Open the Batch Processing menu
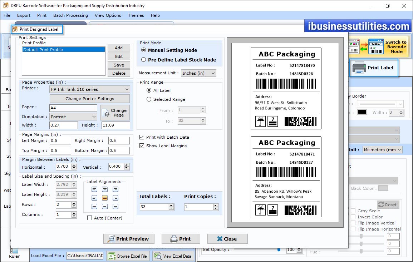 tap(70, 15)
